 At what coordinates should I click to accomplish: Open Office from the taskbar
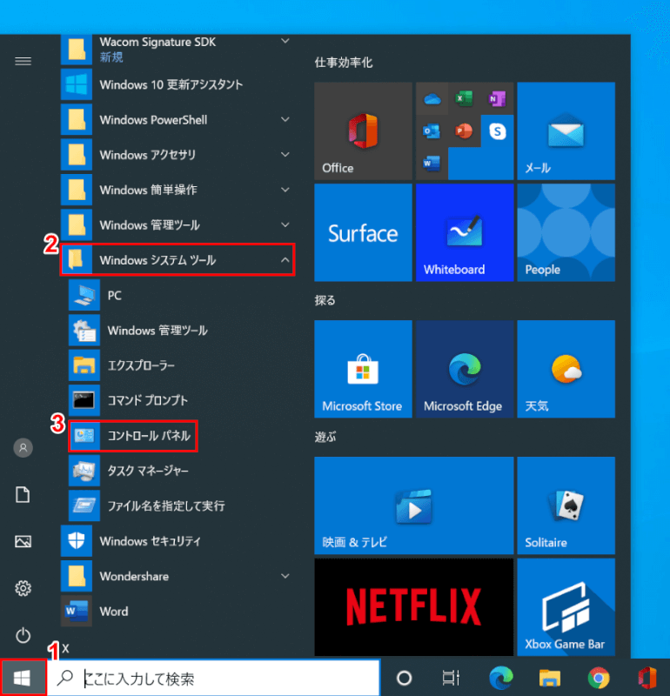coord(647,678)
